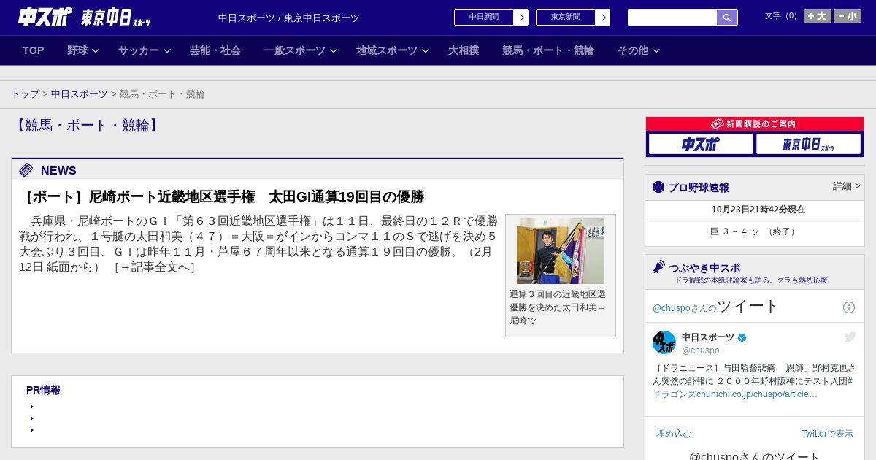Select 大相撲 navigation item
Screen dimensions: 876x460
464,50
